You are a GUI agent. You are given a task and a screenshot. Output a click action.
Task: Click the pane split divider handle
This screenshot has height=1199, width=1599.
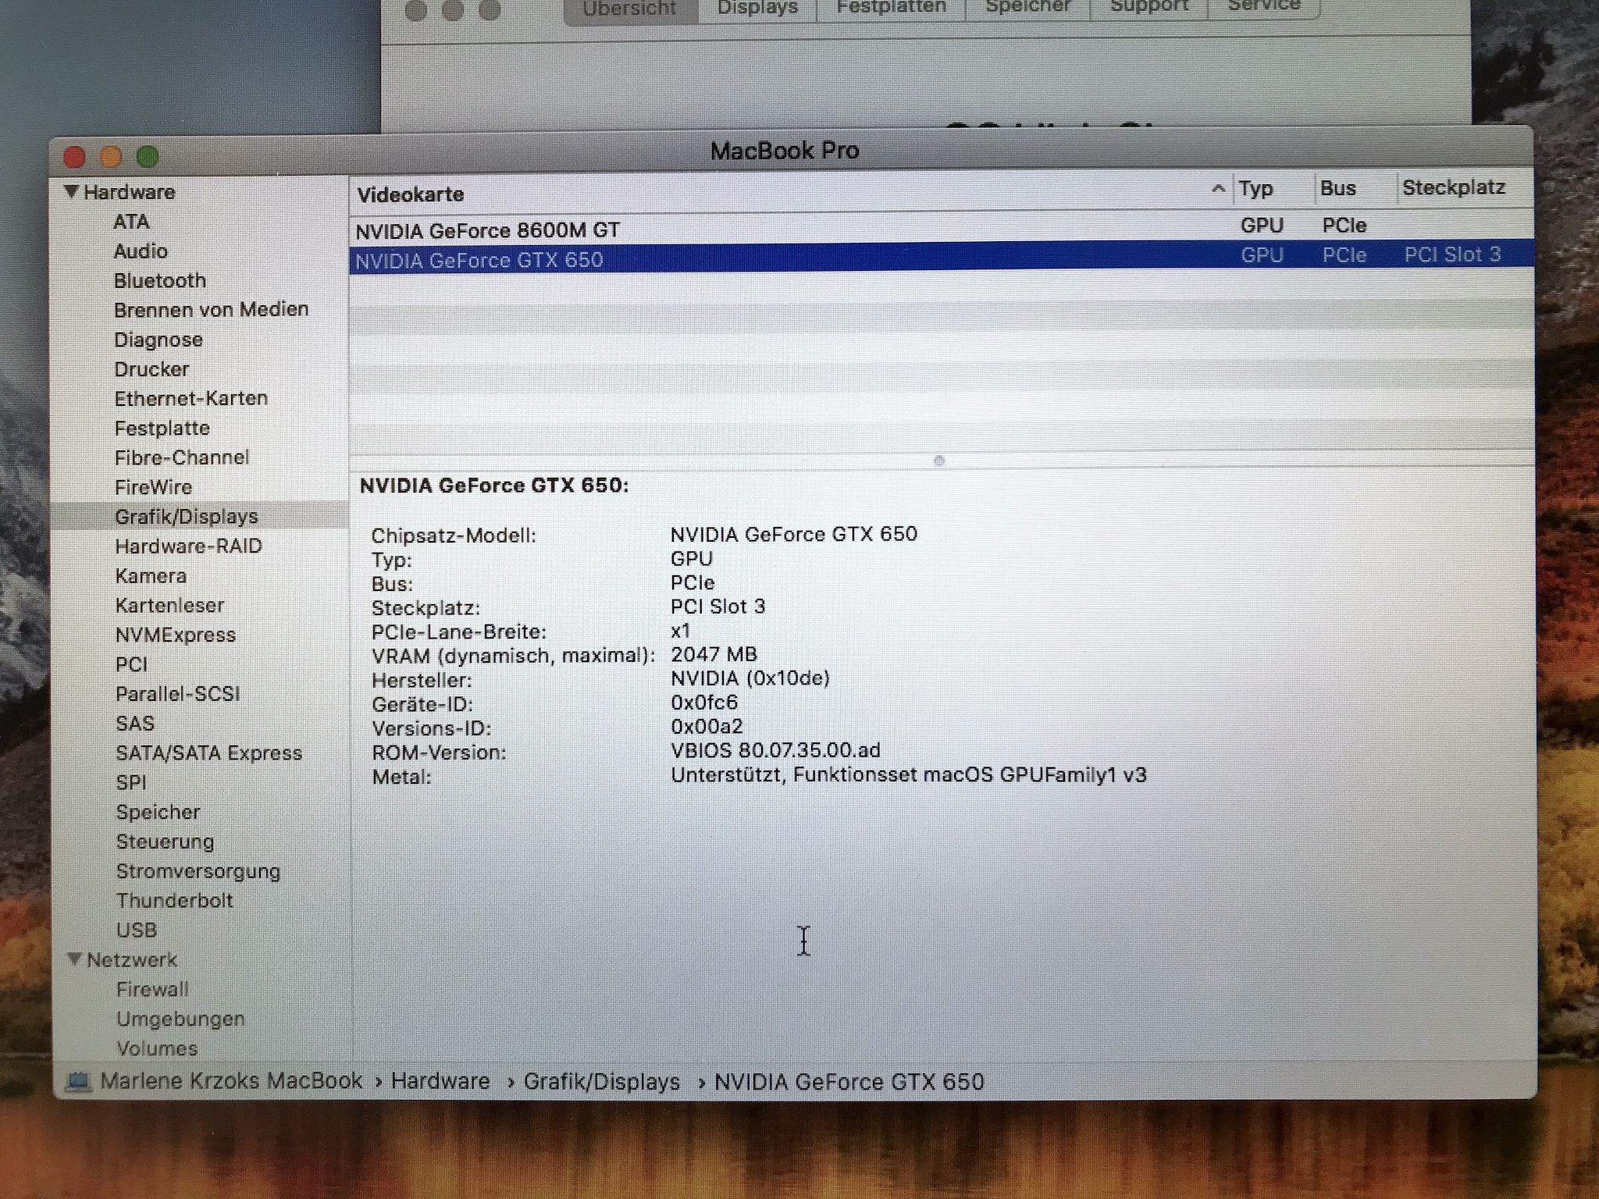pyautogui.click(x=939, y=461)
